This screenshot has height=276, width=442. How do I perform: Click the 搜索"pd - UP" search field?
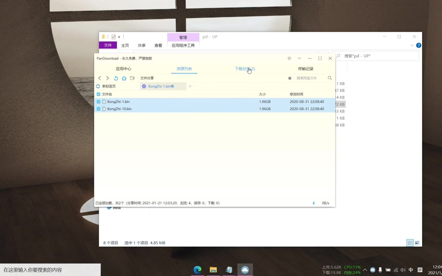tap(375, 56)
